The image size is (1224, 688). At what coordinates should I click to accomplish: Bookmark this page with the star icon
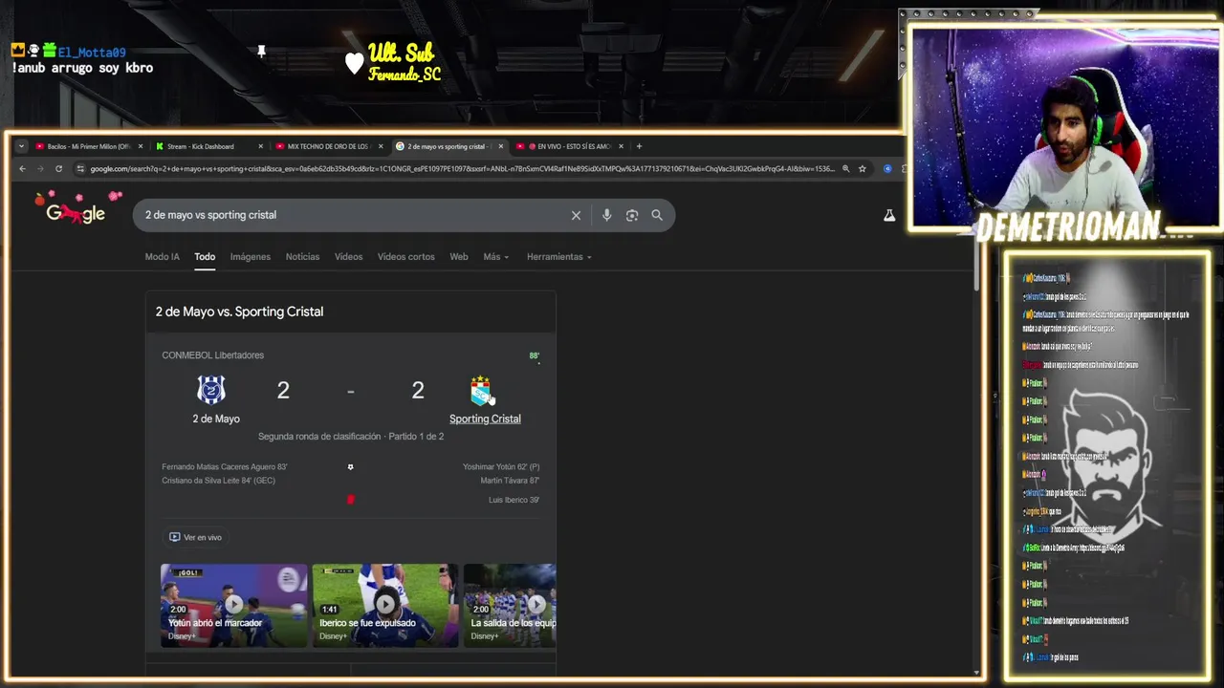point(863,169)
